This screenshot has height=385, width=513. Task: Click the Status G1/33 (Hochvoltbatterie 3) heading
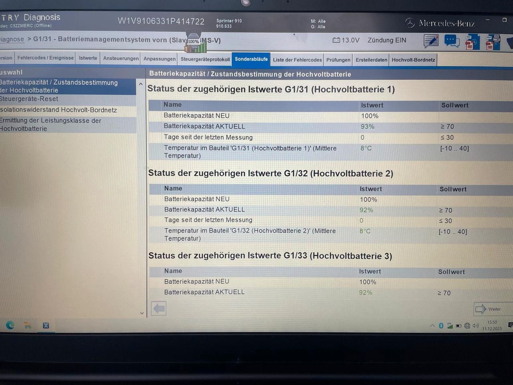pyautogui.click(x=270, y=256)
